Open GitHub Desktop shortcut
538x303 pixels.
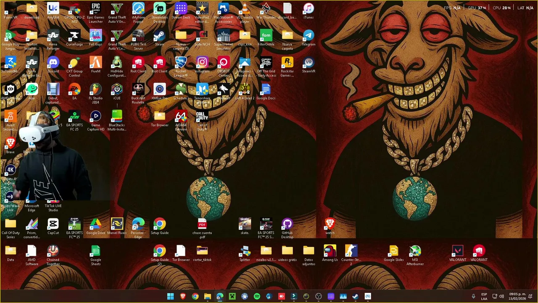[x=287, y=228]
